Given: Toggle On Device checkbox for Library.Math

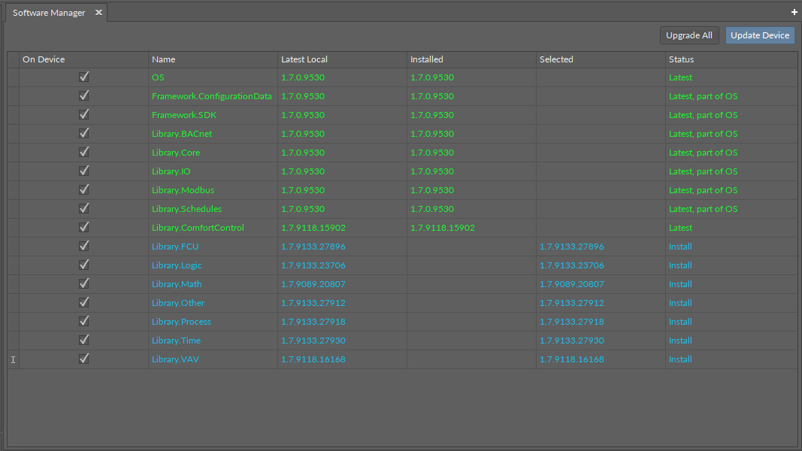Looking at the screenshot, I should tap(84, 283).
